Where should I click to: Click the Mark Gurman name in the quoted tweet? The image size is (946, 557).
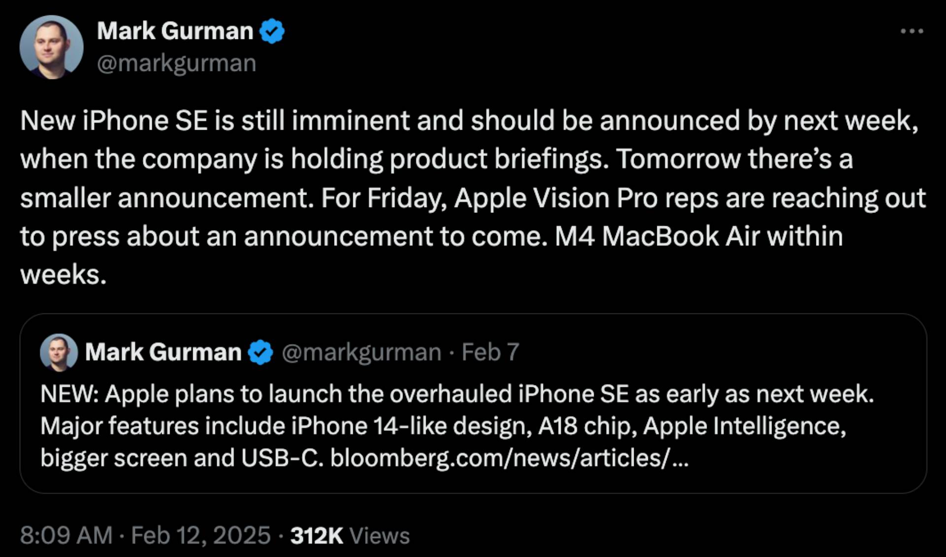click(163, 352)
